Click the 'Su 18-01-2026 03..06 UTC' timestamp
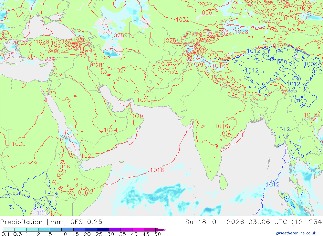Viewport: 323px width, 236px height. click(x=236, y=222)
